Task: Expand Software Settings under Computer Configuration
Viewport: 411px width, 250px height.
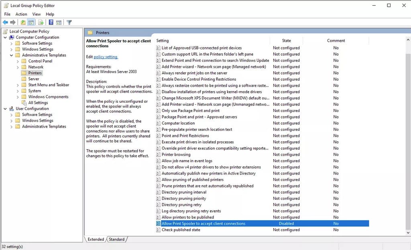Action: pos(11,43)
